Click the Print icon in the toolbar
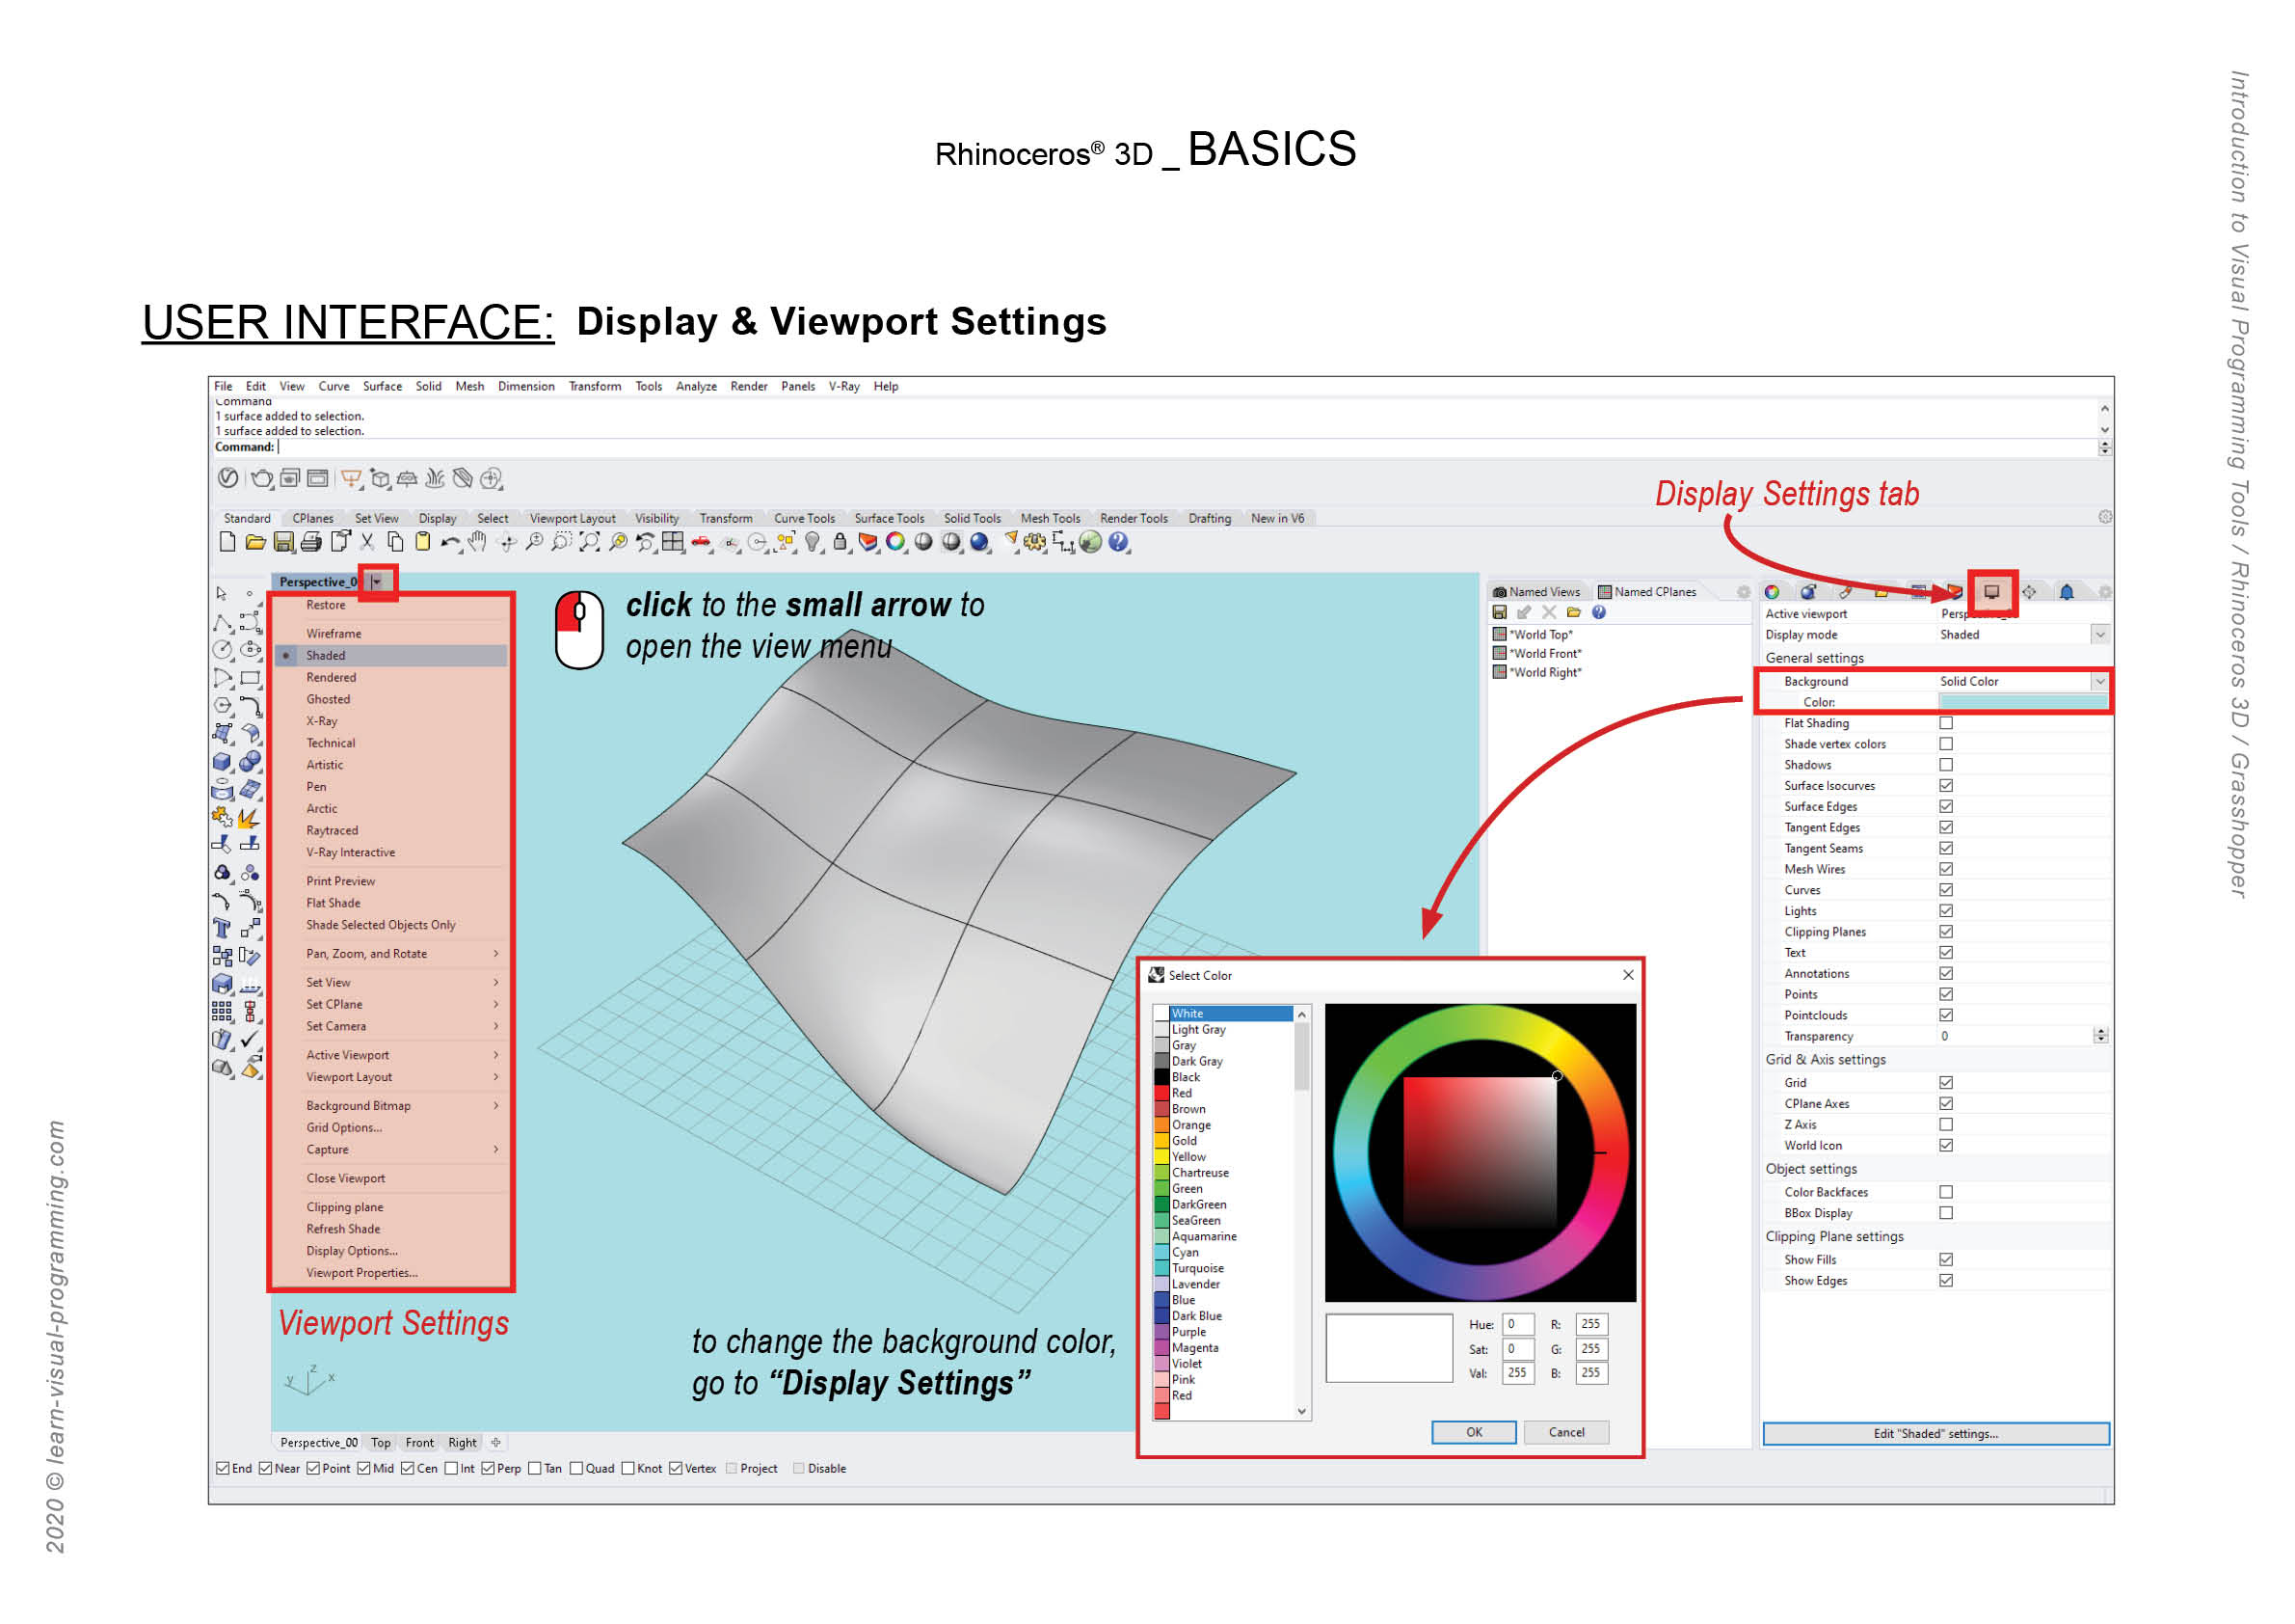The width and height of the screenshot is (2295, 1624). coord(312,543)
